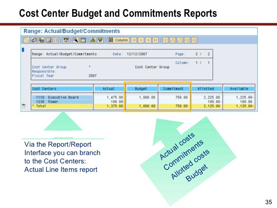
Task: Click the 'Column:' label in report header
Action: [x=182, y=62]
